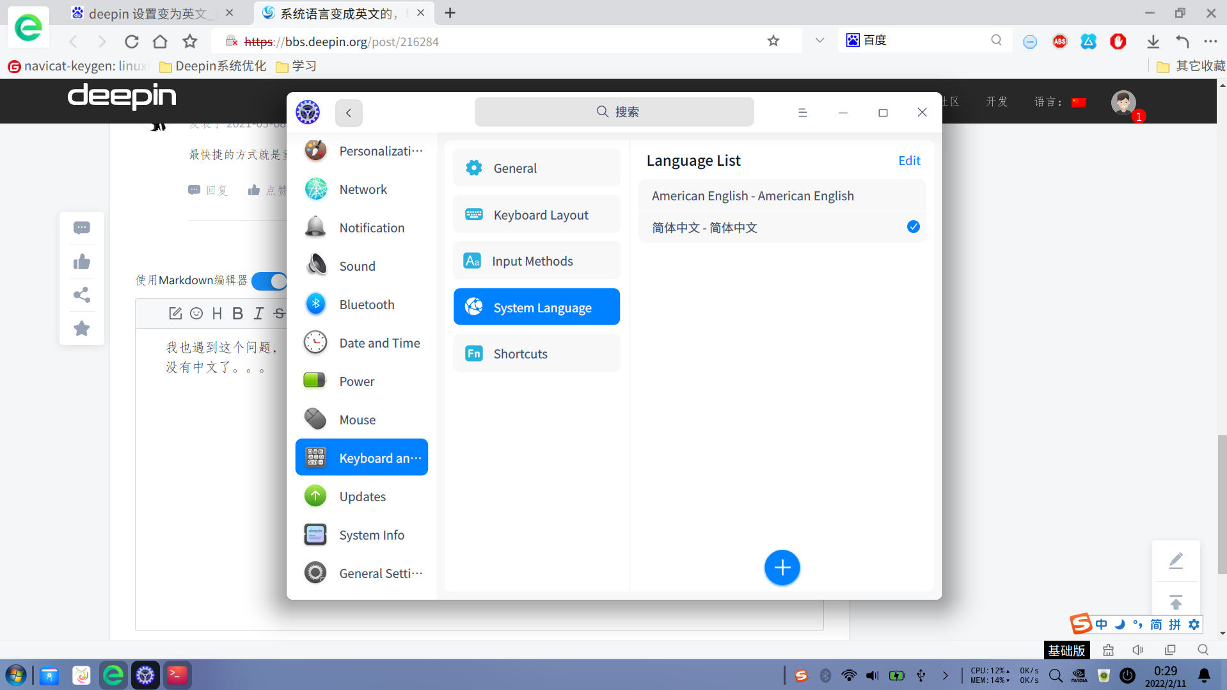Viewport: 1227px width, 690px height.
Task: Open Mouse settings
Action: click(361, 420)
